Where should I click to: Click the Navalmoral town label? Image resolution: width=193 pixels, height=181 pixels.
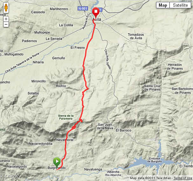pyautogui.click(x=65, y=140)
